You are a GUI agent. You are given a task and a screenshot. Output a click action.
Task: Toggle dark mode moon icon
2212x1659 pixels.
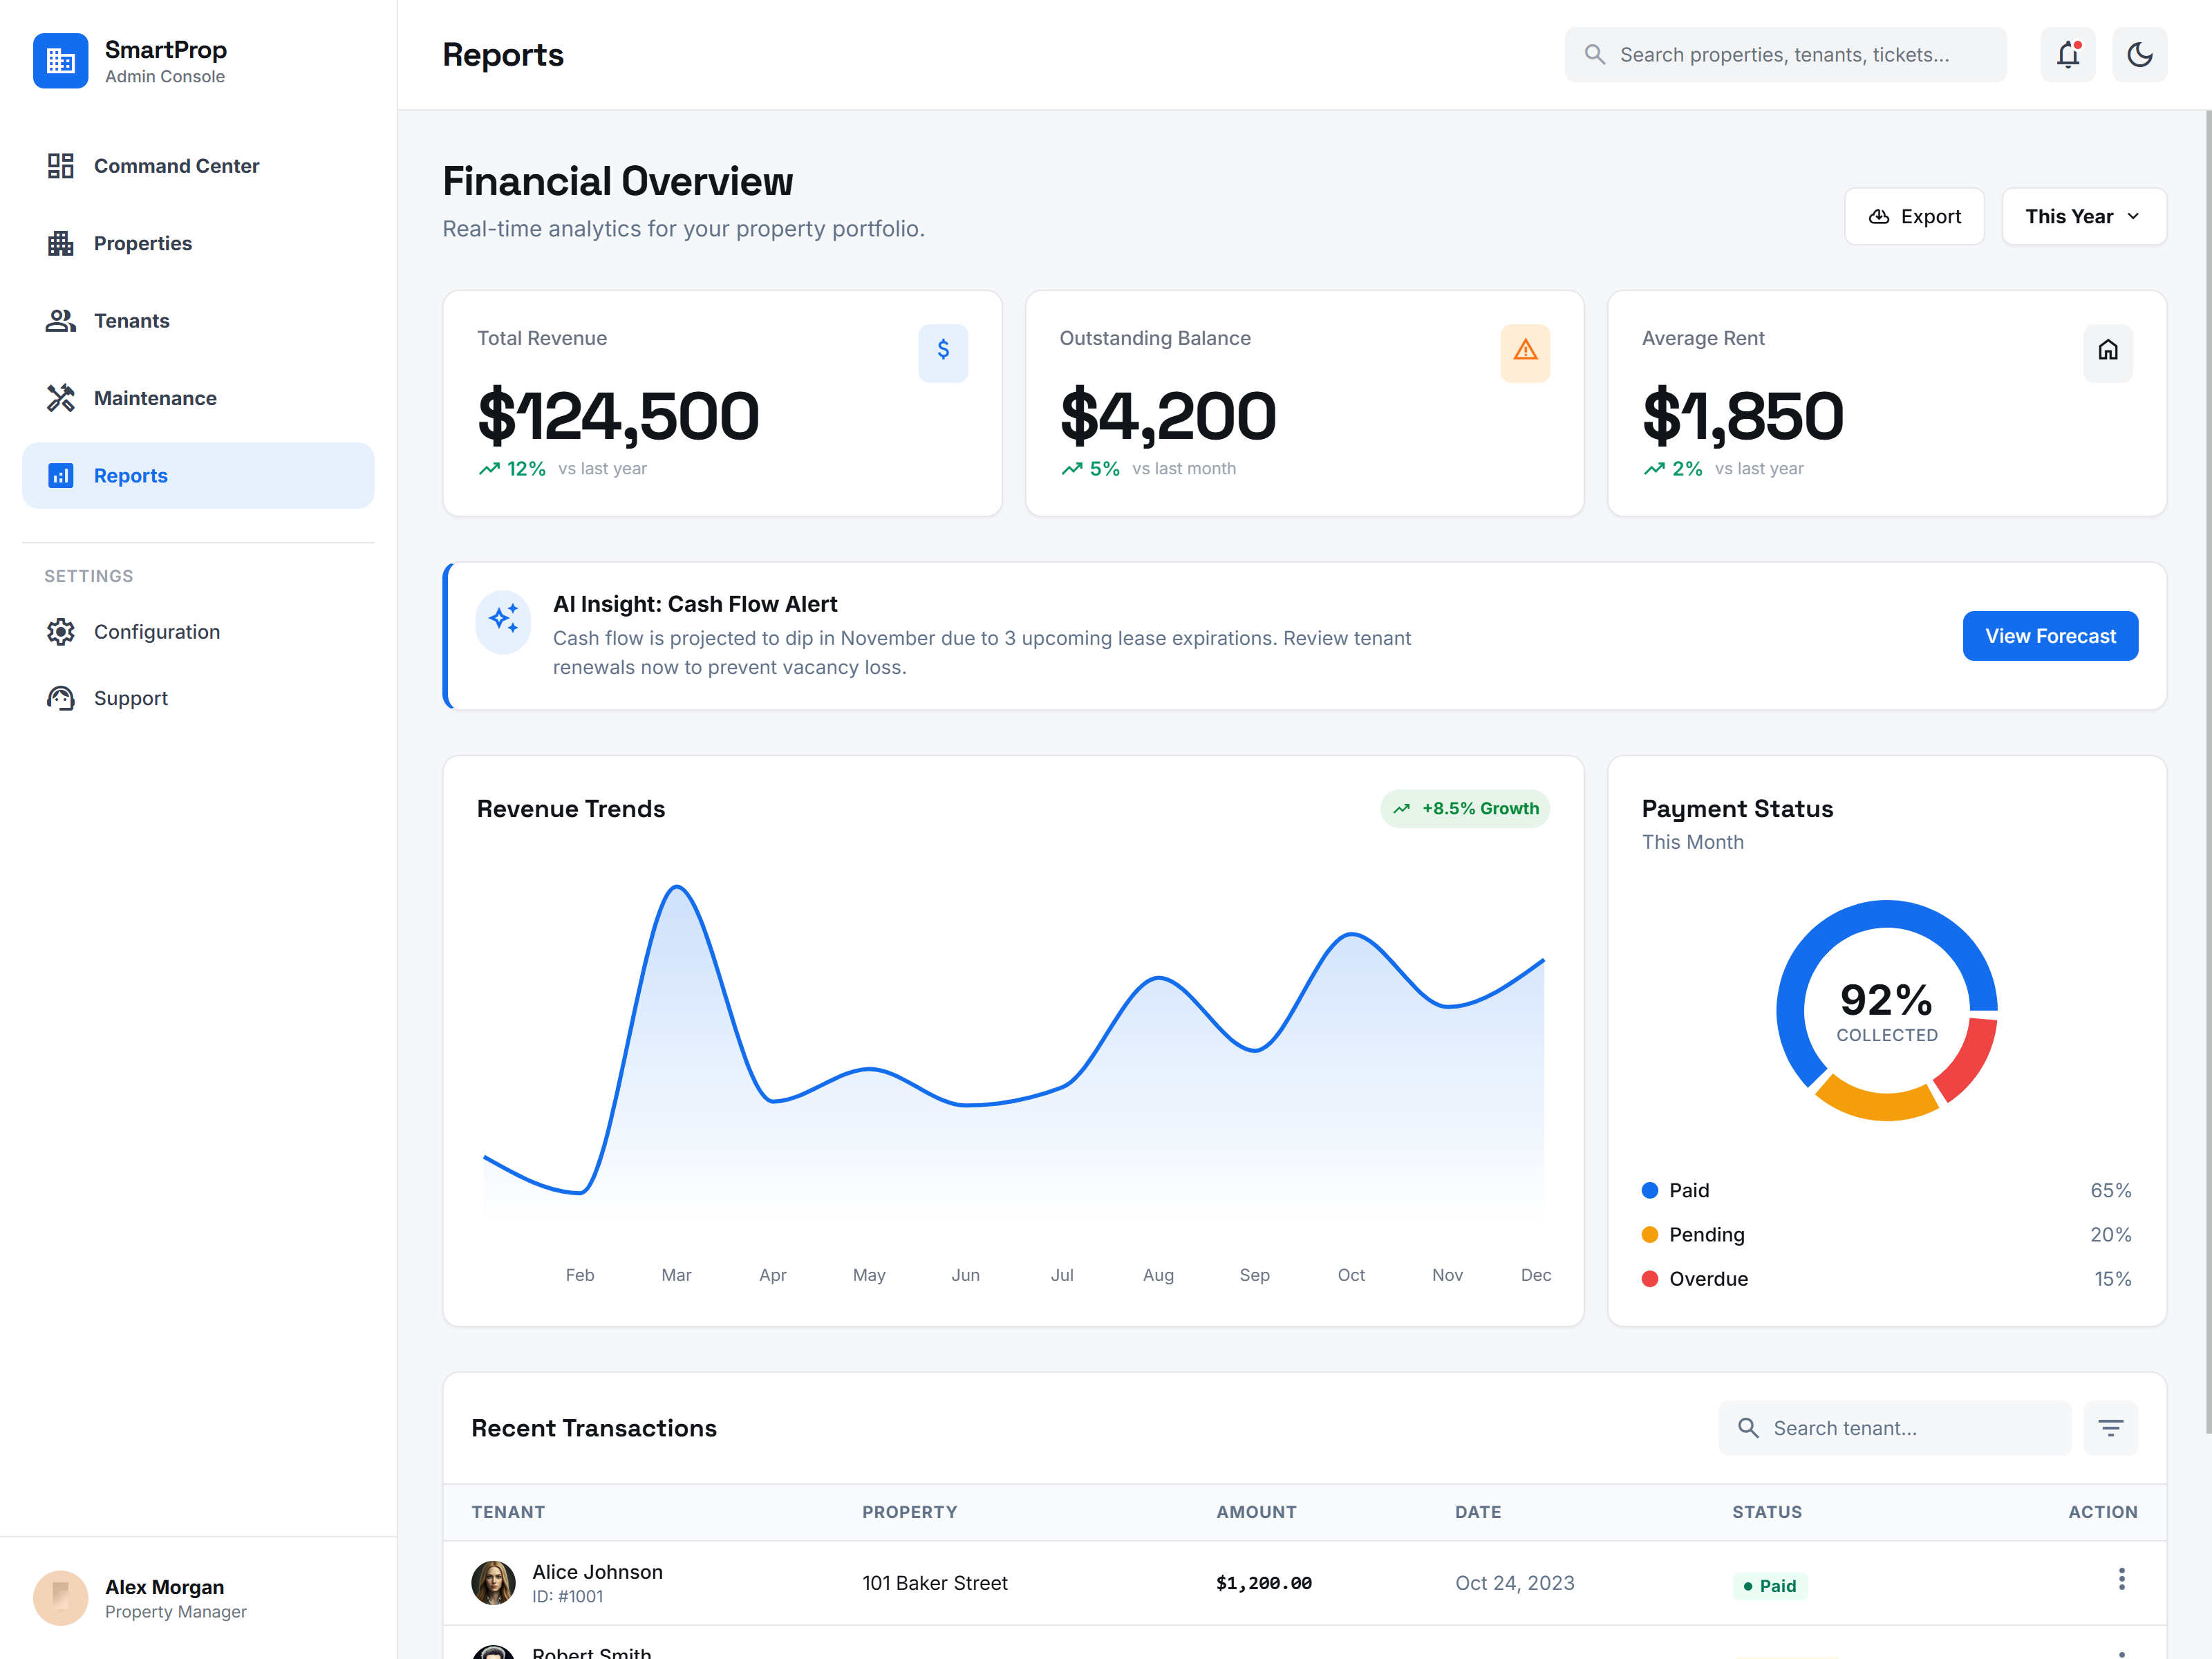(x=2139, y=55)
